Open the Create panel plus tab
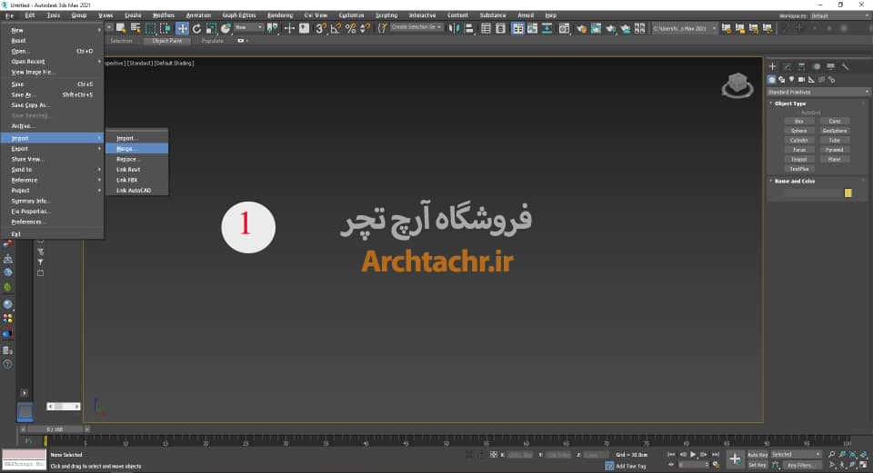The height and width of the screenshot is (473, 873). [x=772, y=66]
